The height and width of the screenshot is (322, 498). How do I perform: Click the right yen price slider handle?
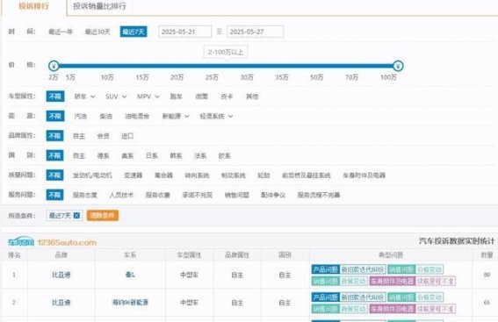click(398, 66)
